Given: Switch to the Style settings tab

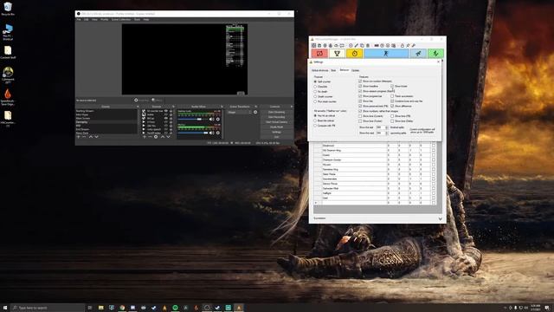Looking at the screenshot, I should click(x=333, y=70).
